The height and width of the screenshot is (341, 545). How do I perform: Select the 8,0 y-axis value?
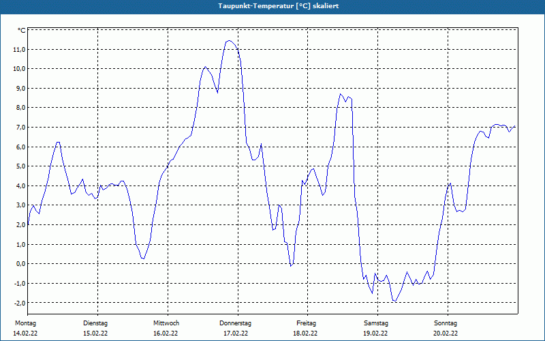pos(20,108)
